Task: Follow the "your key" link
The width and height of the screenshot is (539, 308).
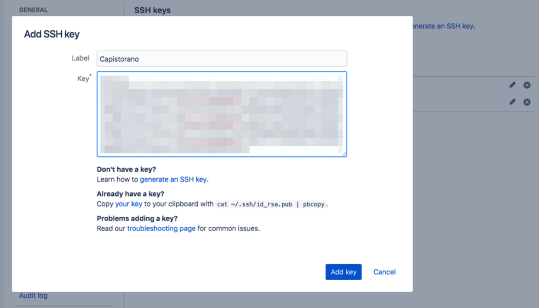Action: pos(129,204)
